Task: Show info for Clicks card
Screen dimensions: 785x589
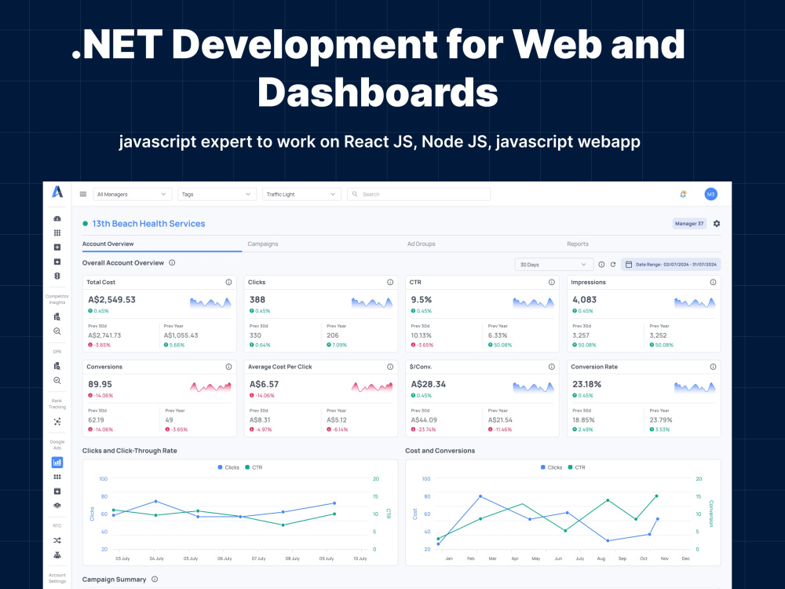Action: click(x=390, y=282)
